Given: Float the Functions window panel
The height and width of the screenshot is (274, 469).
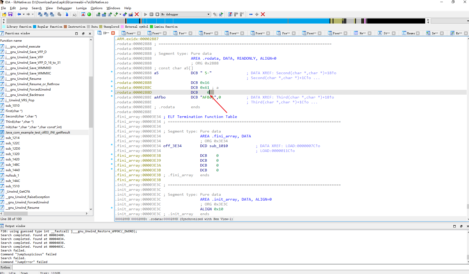Looking at the screenshot, I should (83, 34).
